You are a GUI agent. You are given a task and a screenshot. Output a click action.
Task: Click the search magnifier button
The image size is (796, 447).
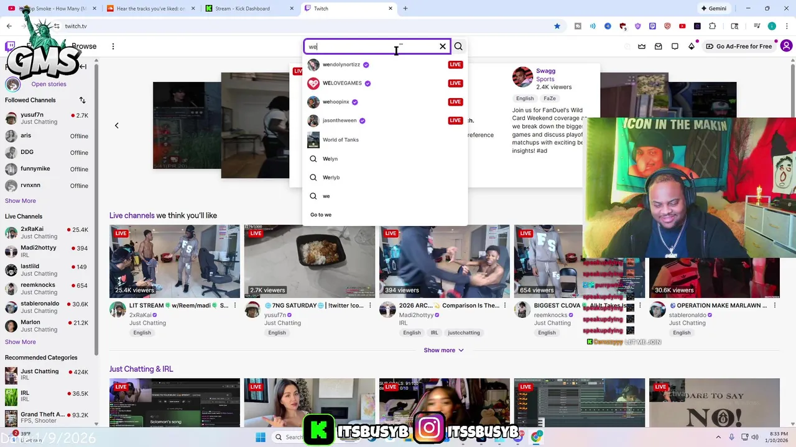click(x=458, y=47)
